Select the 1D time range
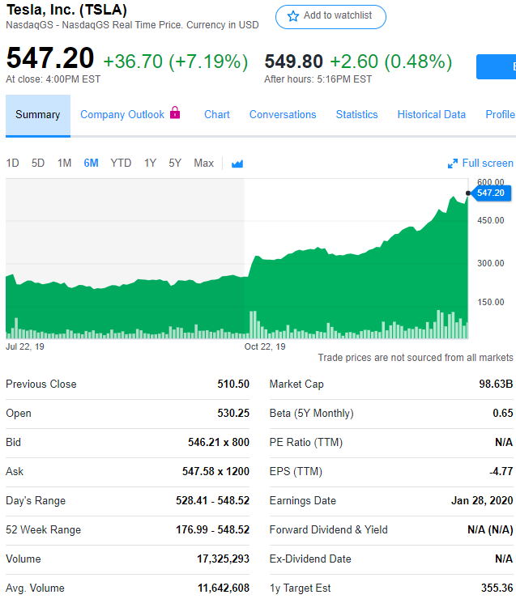 coord(13,164)
